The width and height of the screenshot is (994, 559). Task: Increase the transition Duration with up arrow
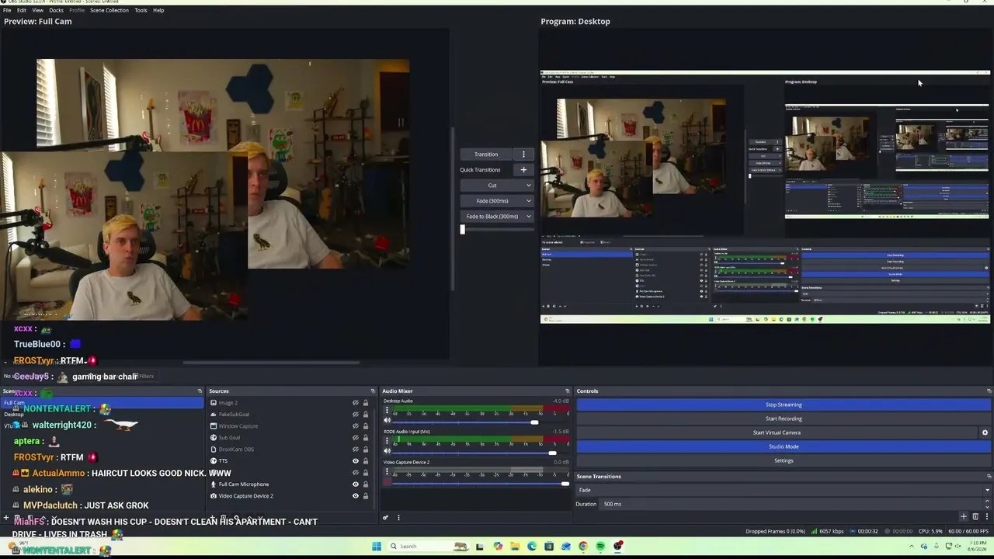(x=987, y=502)
